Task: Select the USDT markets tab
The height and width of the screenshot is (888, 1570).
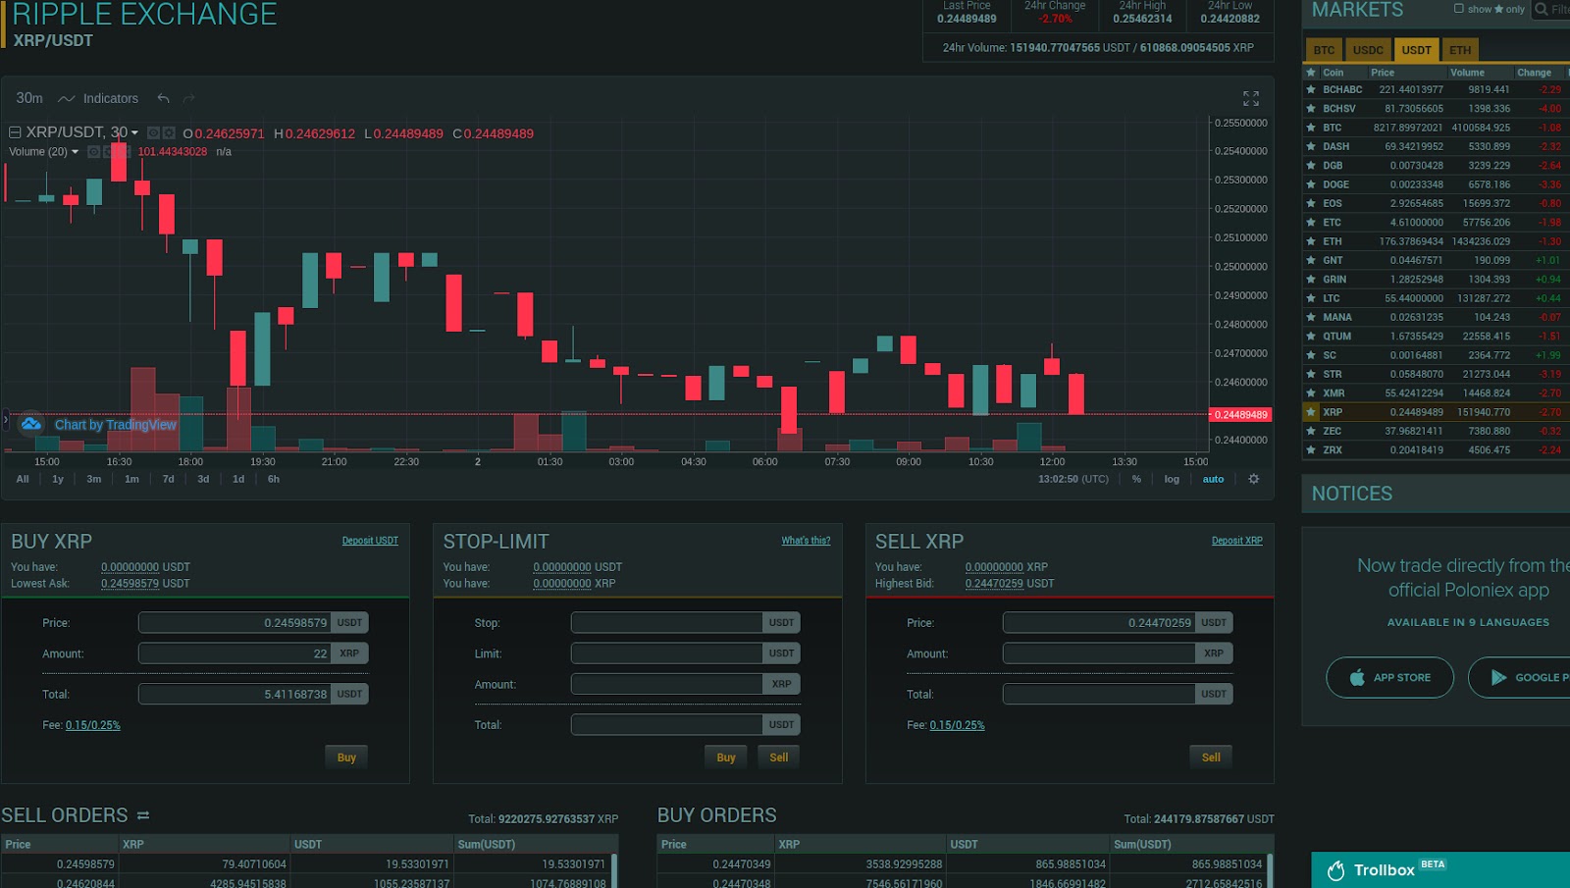Action: [x=1416, y=50]
